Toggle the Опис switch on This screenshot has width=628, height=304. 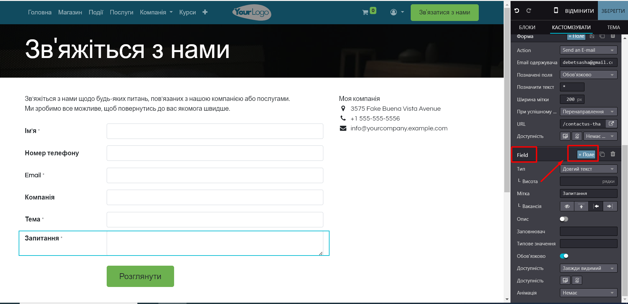click(x=564, y=219)
